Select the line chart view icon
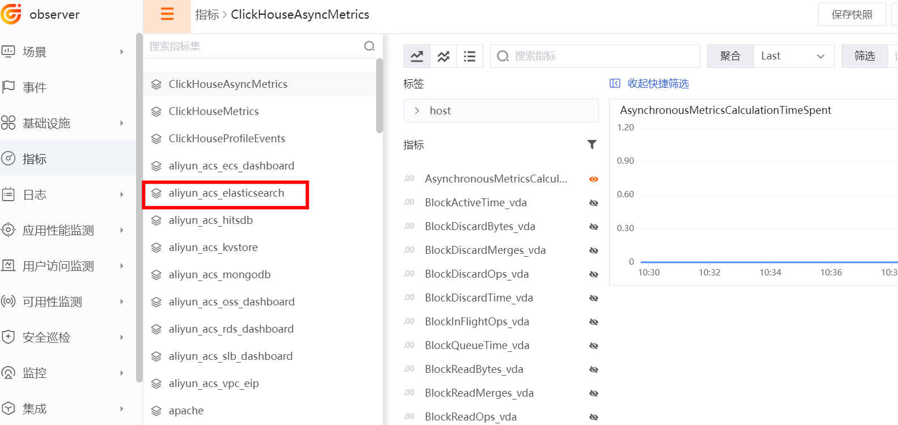The height and width of the screenshot is (425, 898). pos(417,56)
